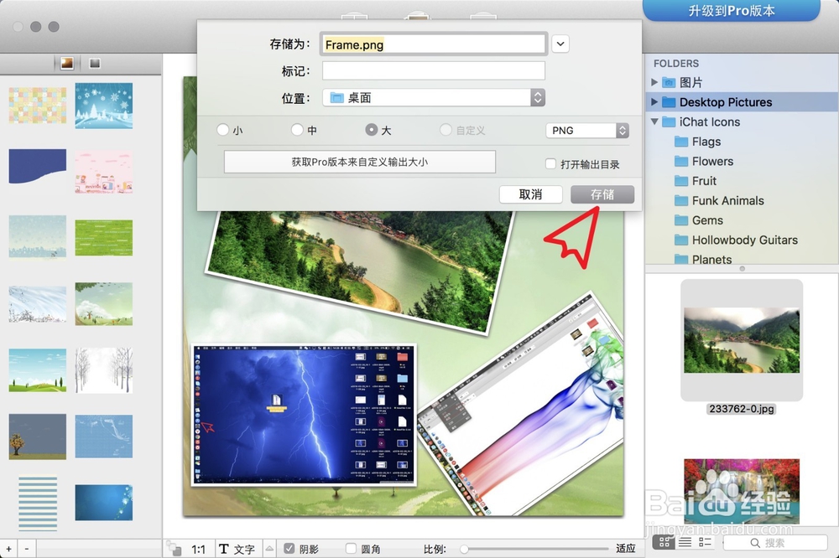This screenshot has width=839, height=558.
Task: Switch to the image backgrounds tab icon
Action: pyautogui.click(x=67, y=63)
